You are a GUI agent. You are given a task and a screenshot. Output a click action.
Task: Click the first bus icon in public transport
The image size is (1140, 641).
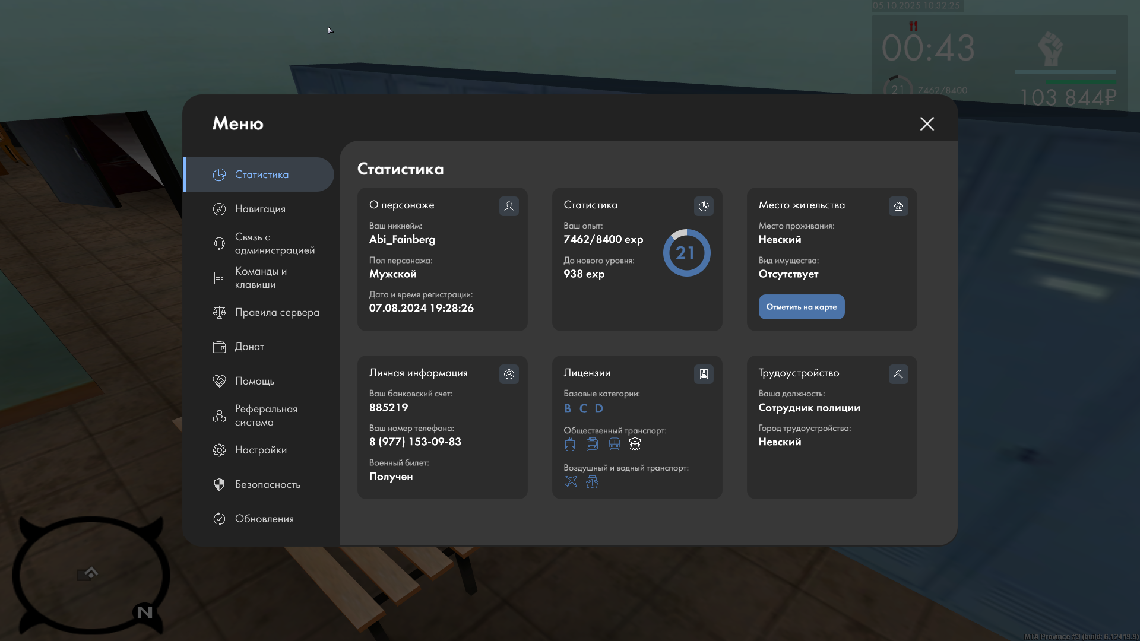(570, 445)
